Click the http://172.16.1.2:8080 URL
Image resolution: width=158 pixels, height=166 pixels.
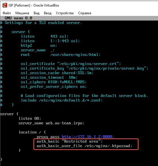[88, 137]
